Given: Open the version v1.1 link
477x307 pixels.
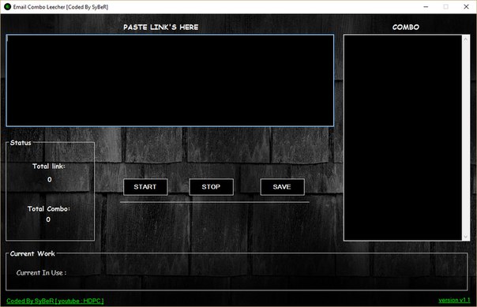Looking at the screenshot, I should (454, 301).
